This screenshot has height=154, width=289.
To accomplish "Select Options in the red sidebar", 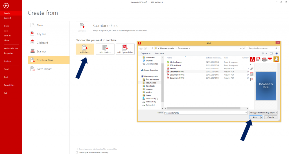I will tap(8, 61).
